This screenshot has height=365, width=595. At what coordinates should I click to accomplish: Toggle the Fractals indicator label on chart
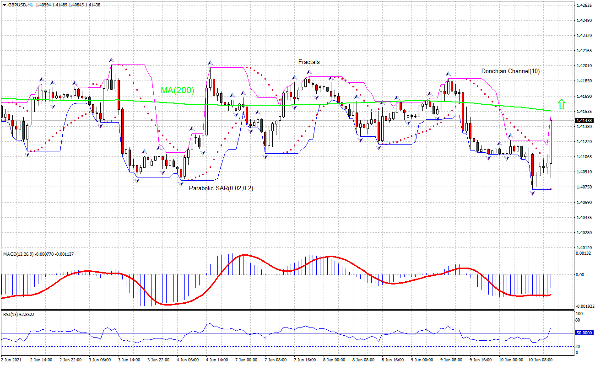coord(308,62)
